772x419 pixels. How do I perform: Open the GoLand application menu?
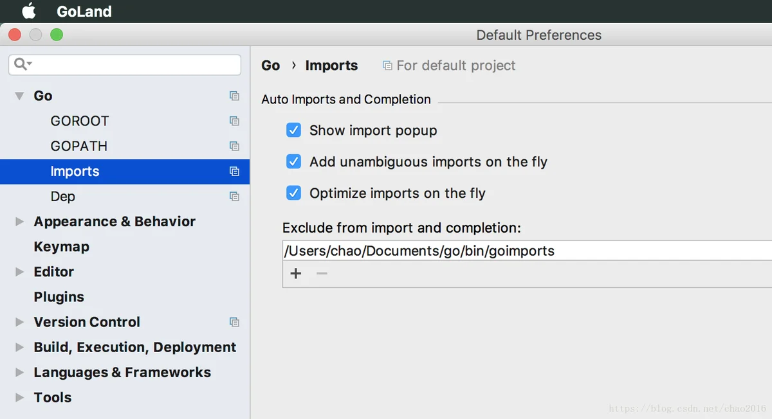click(84, 12)
